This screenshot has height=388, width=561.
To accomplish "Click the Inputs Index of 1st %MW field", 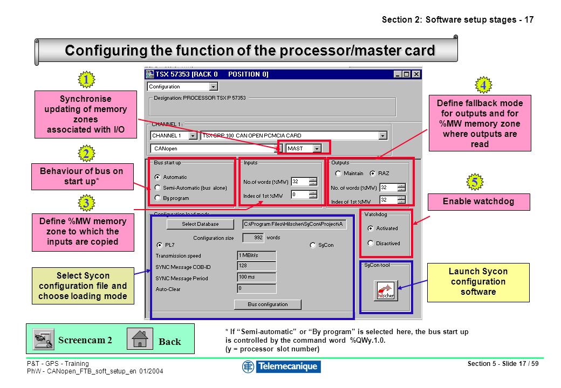I will tap(300, 195).
